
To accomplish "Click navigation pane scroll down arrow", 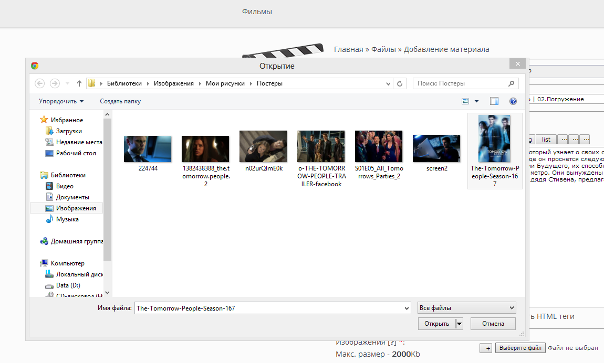I will click(x=108, y=293).
